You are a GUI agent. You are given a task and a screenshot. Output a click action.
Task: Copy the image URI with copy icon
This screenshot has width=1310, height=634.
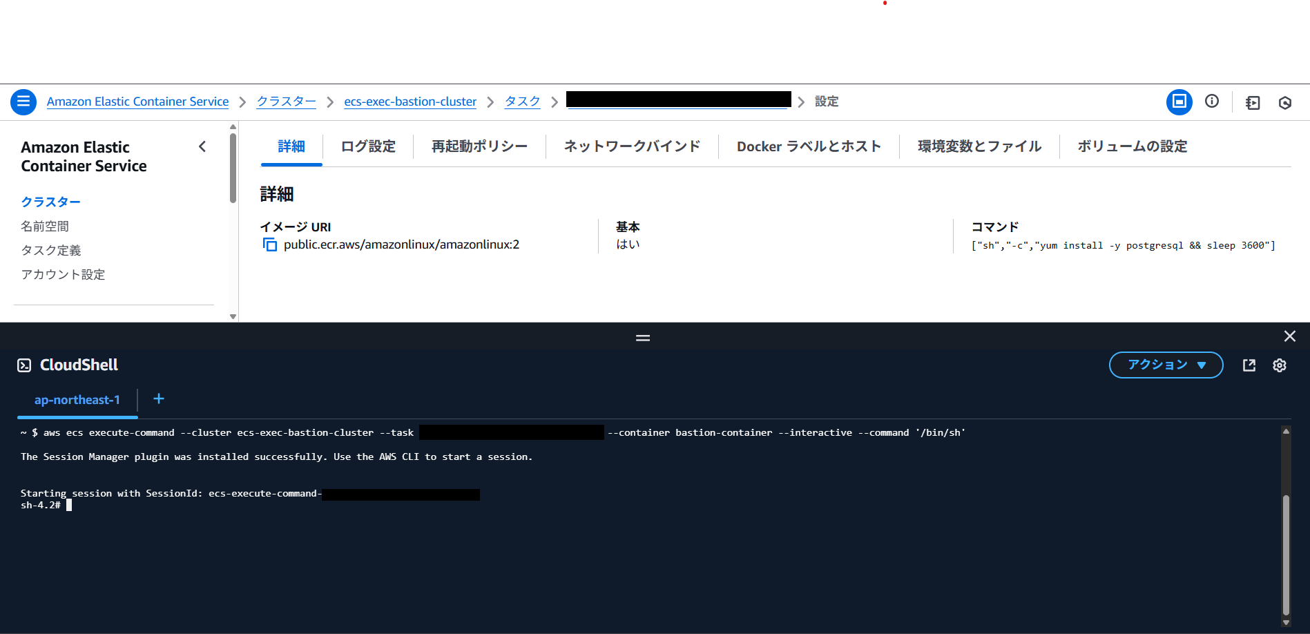pyautogui.click(x=270, y=245)
